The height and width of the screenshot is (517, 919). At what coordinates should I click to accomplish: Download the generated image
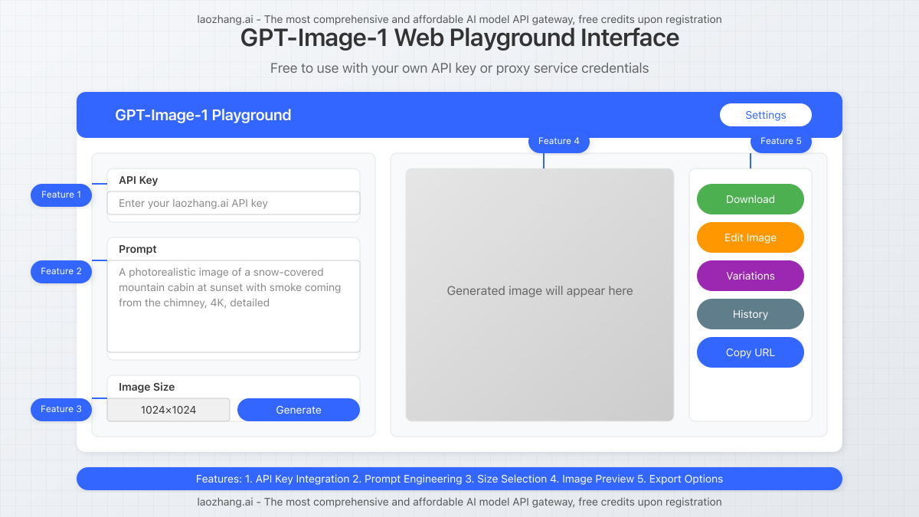tap(751, 199)
